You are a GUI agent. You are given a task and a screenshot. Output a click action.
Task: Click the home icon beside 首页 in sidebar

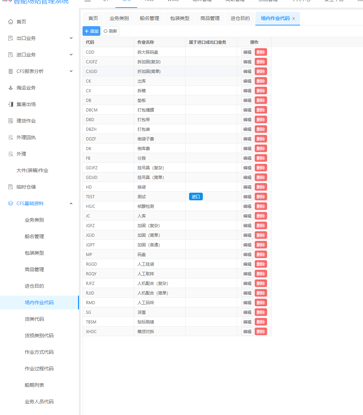[10, 22]
